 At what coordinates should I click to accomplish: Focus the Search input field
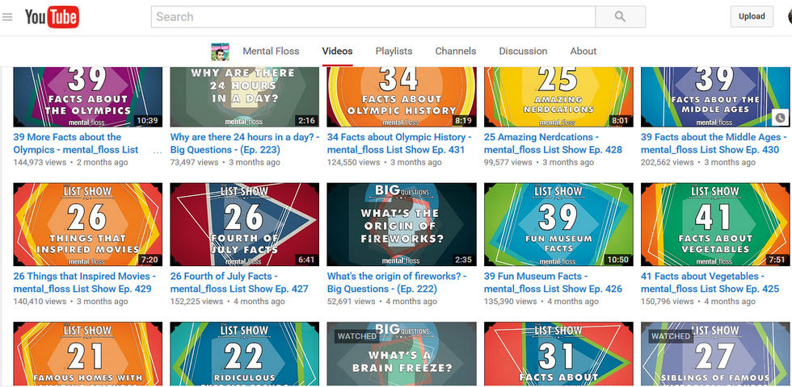click(x=373, y=17)
